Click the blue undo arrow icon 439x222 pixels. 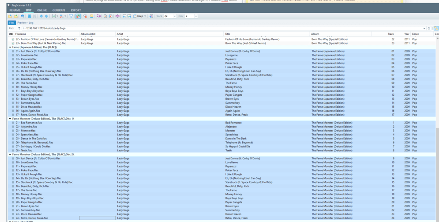23,16
